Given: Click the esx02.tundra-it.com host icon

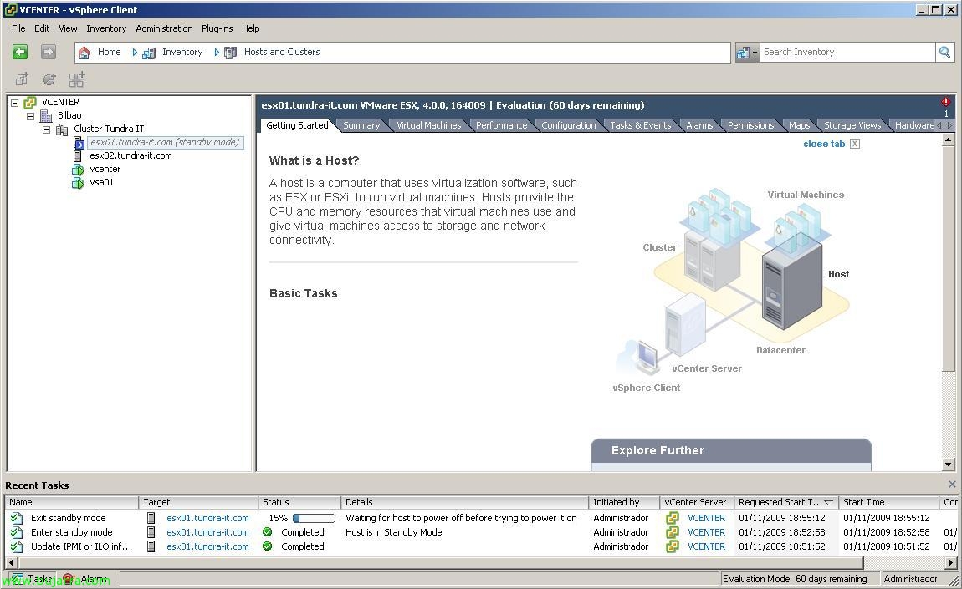Looking at the screenshot, I should pos(77,155).
